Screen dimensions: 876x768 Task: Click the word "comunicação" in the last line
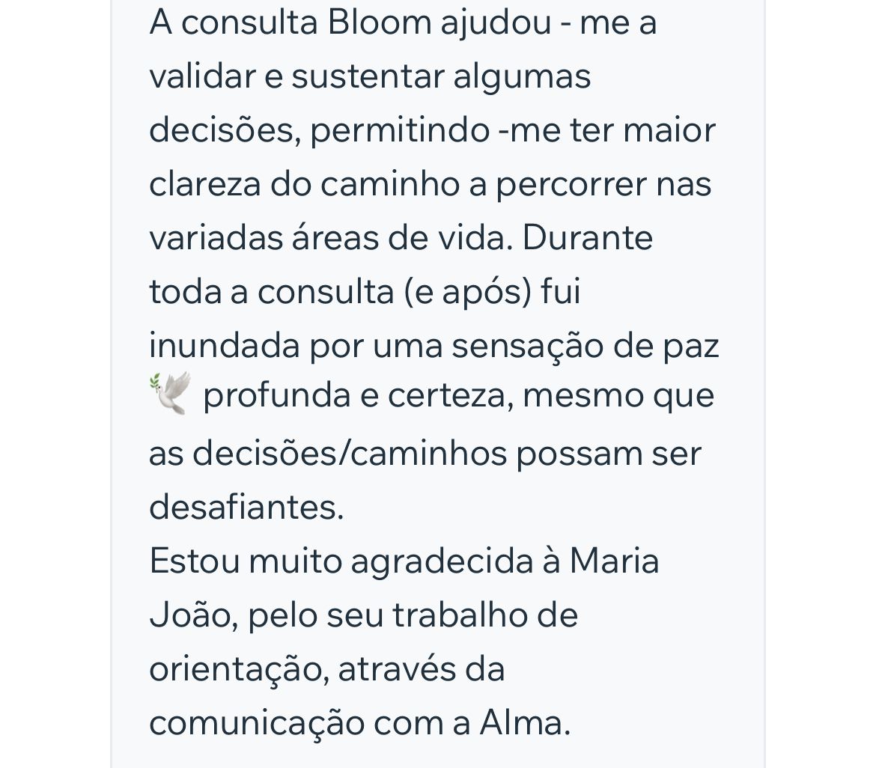[x=256, y=722]
